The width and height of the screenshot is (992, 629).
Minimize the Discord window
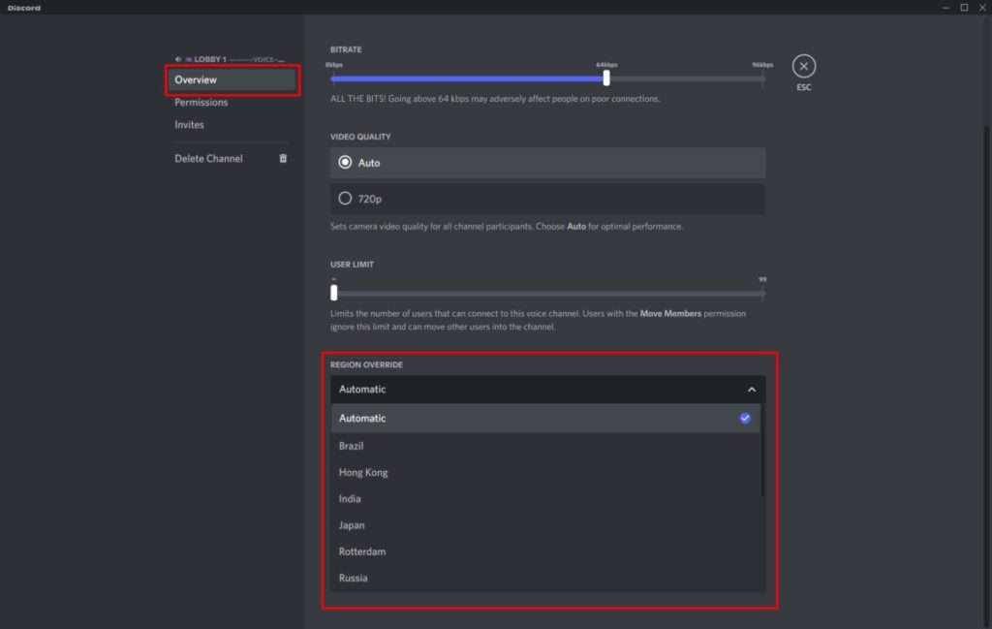[x=945, y=7]
